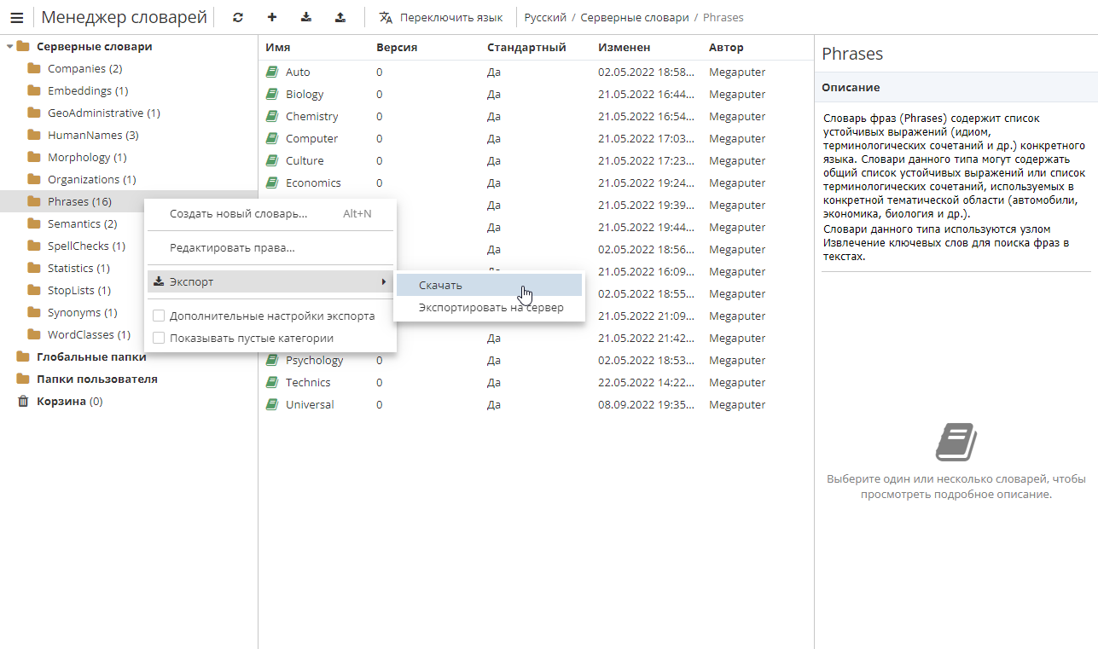1098x649 pixels.
Task: Select the Phrases (16) folder
Action: tap(79, 201)
